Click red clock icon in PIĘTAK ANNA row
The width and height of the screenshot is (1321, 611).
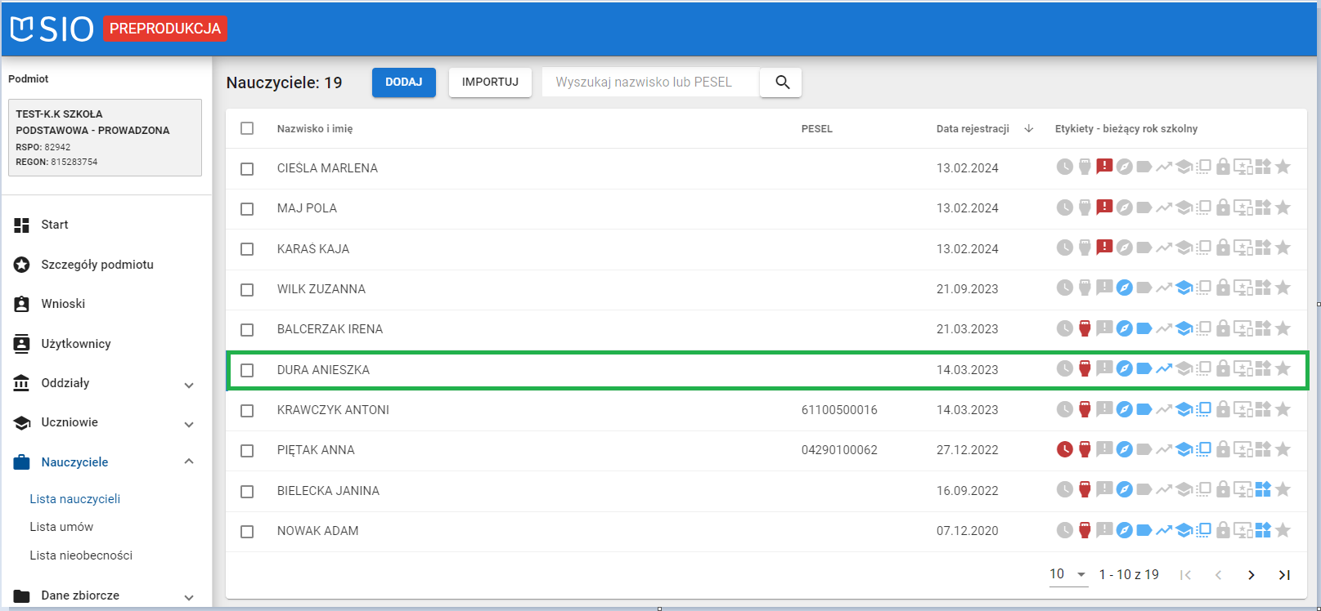[1064, 449]
